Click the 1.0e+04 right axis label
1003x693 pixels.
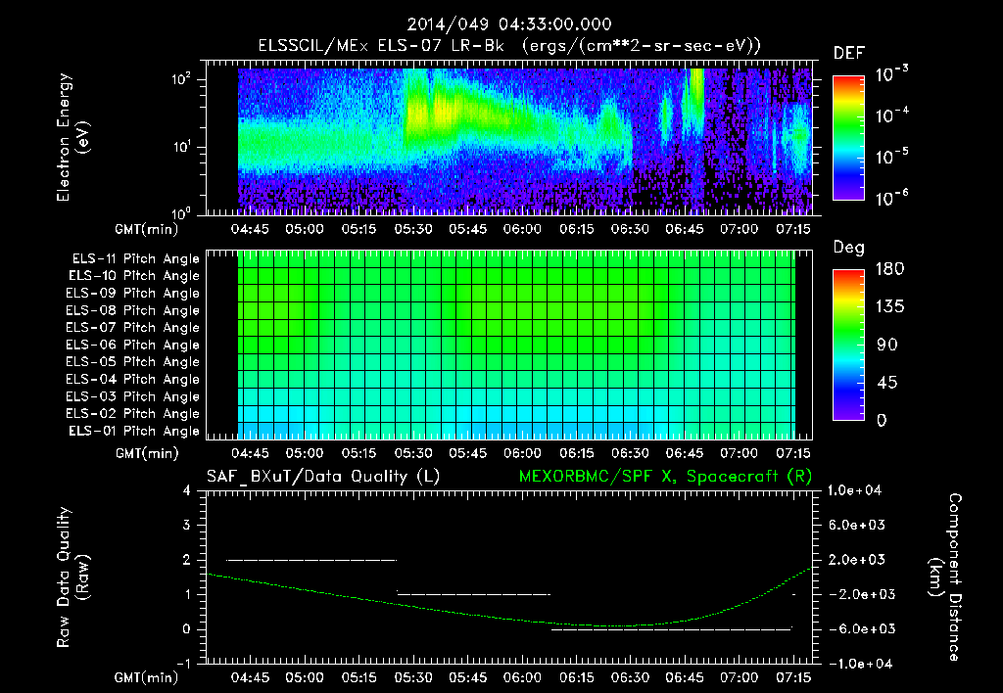click(x=854, y=490)
